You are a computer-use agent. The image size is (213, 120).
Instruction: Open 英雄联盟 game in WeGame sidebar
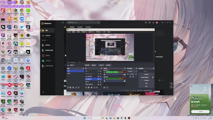48,45
